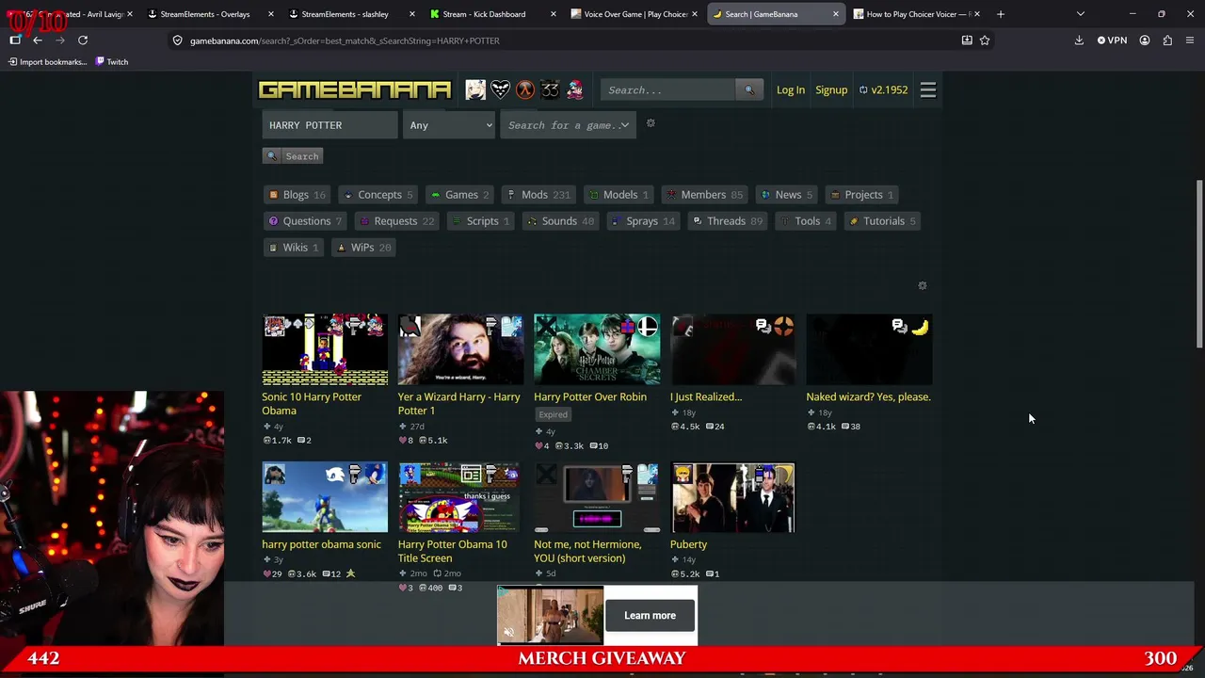Click Log In link
The height and width of the screenshot is (678, 1205).
(791, 89)
